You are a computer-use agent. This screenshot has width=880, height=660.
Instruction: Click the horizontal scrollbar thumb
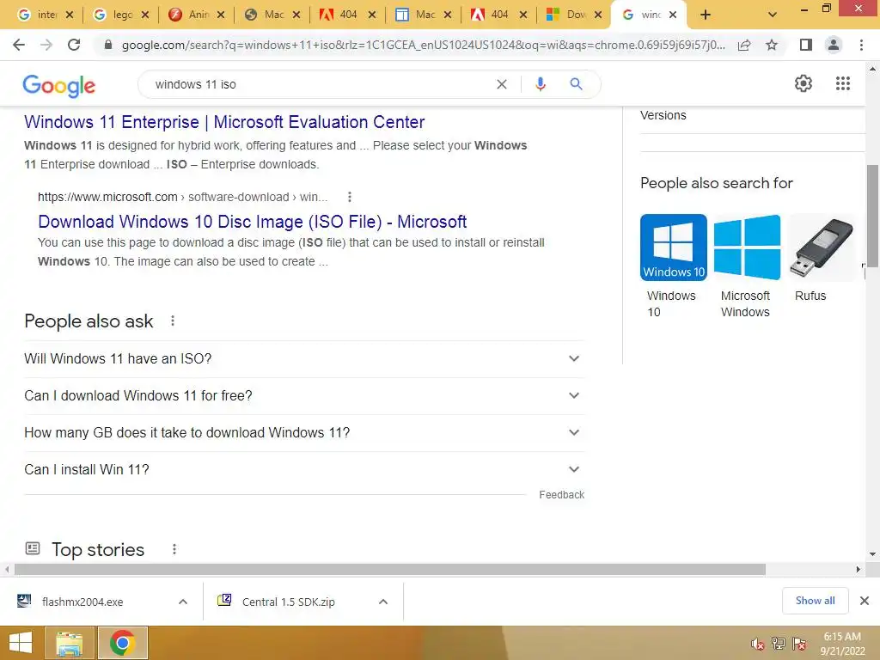390,569
